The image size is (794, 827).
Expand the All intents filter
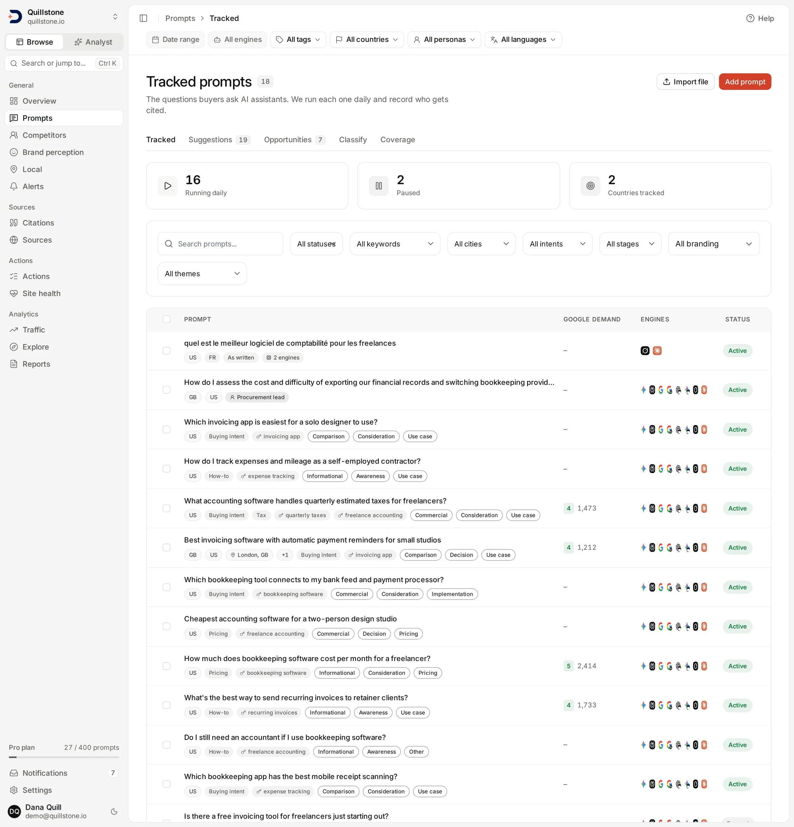tap(557, 244)
